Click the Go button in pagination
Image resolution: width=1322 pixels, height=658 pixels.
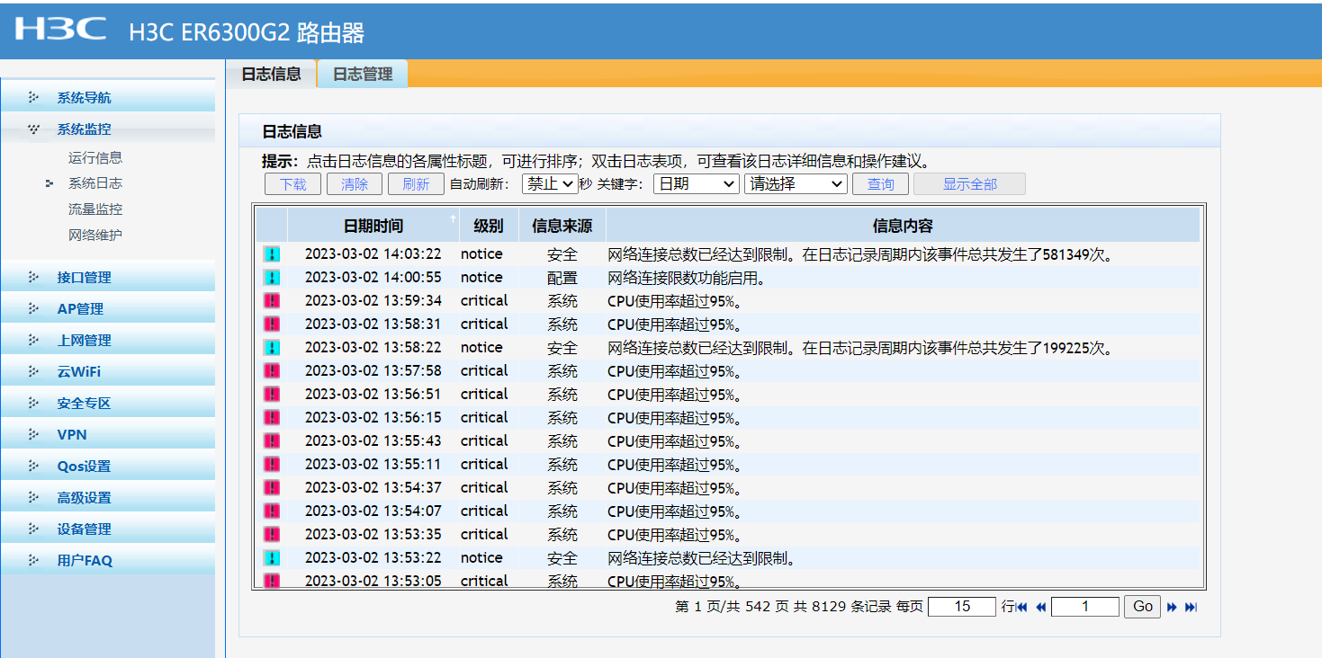pos(1143,607)
